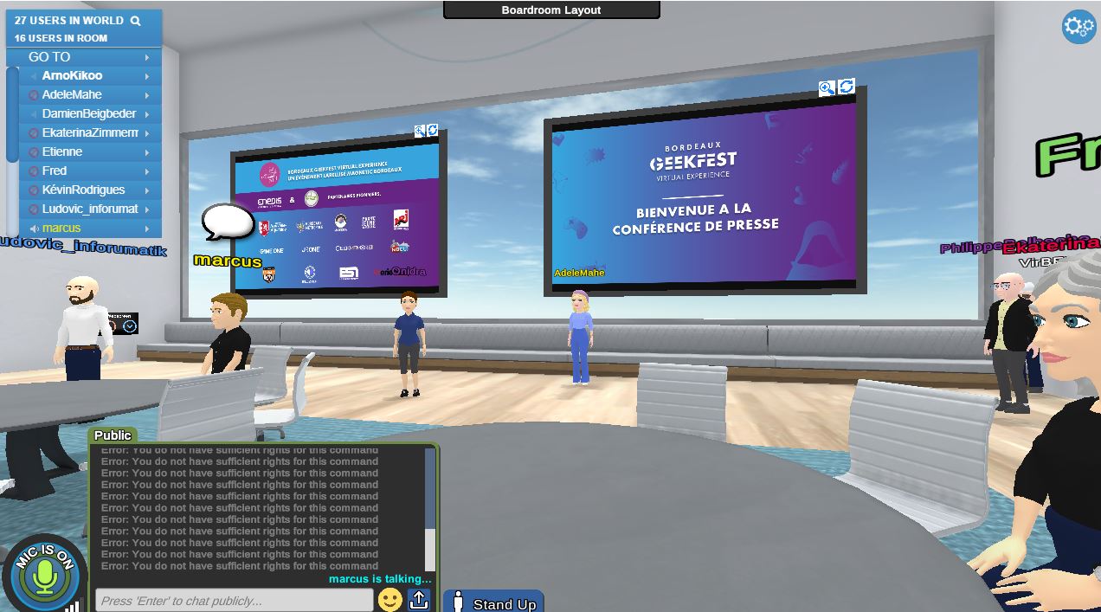Open the emoji picker in chat

(x=390, y=599)
